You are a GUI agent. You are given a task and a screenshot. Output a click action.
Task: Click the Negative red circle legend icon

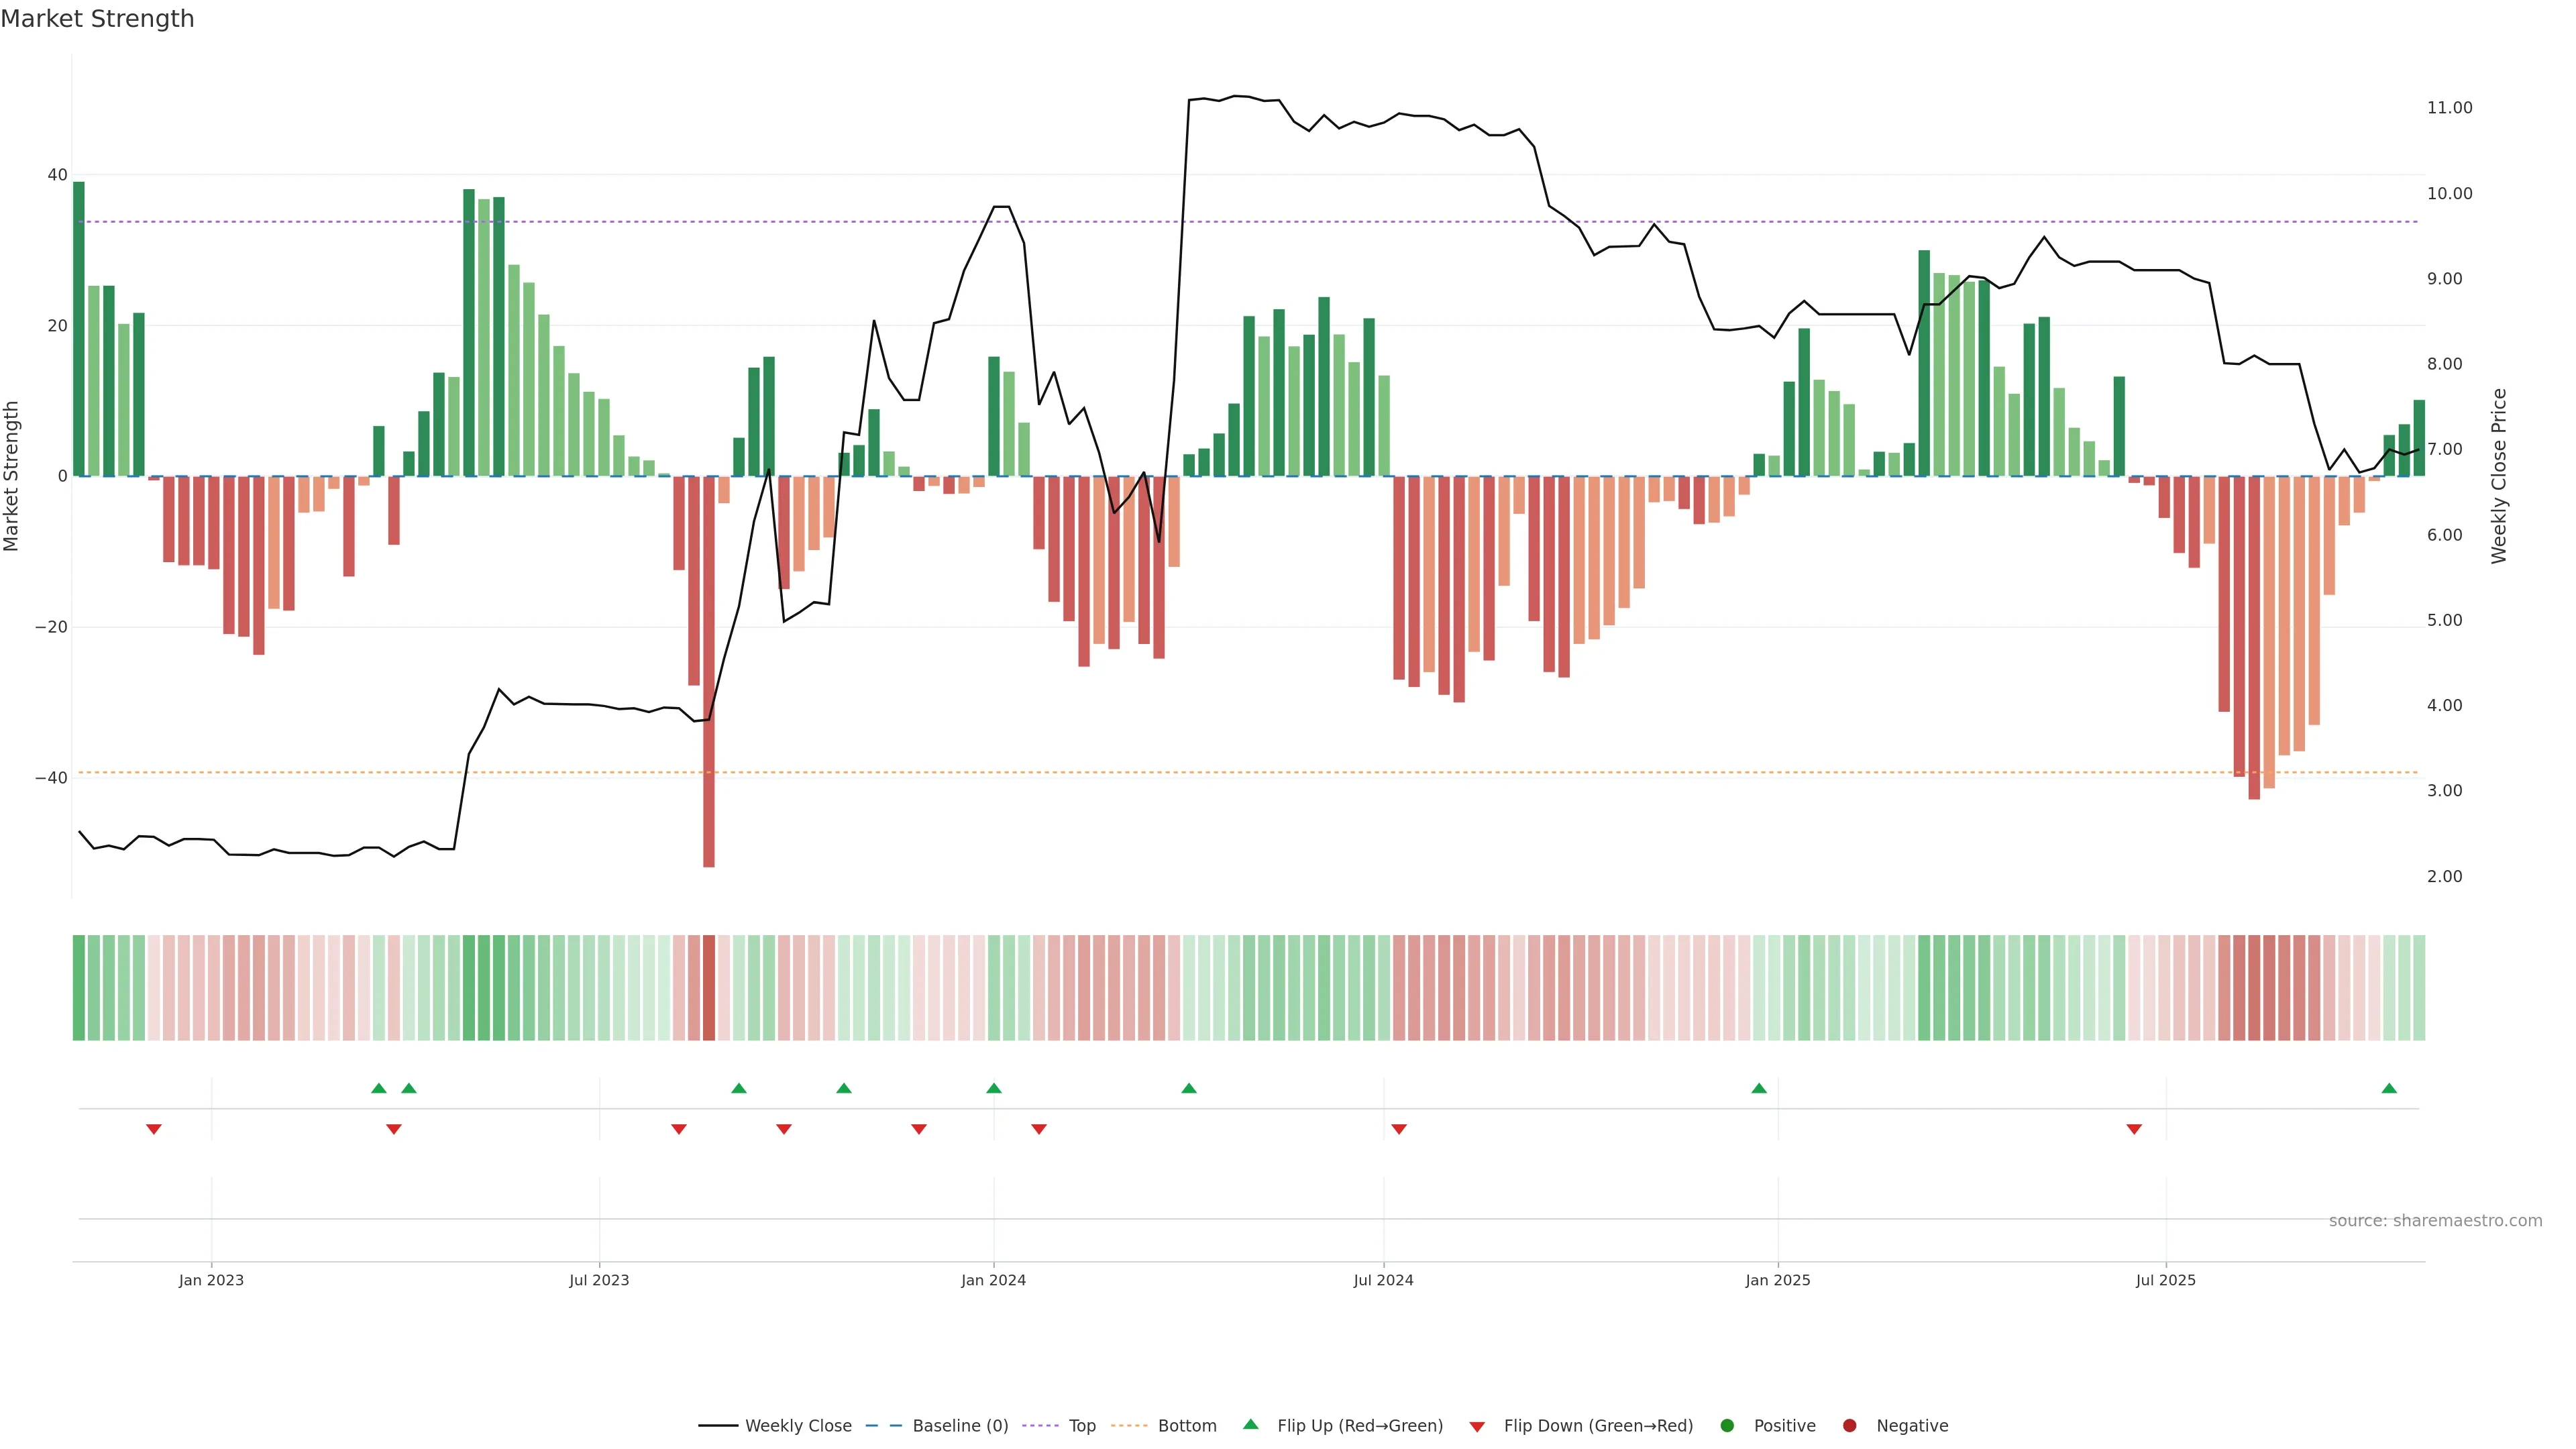tap(1849, 1425)
